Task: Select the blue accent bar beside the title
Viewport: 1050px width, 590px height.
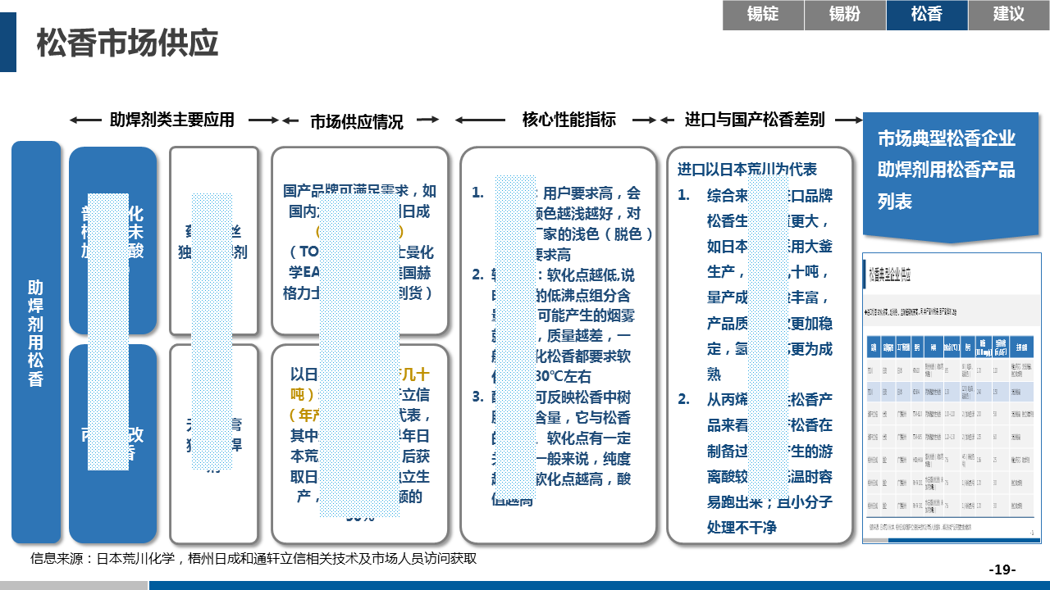Action: 8,42
